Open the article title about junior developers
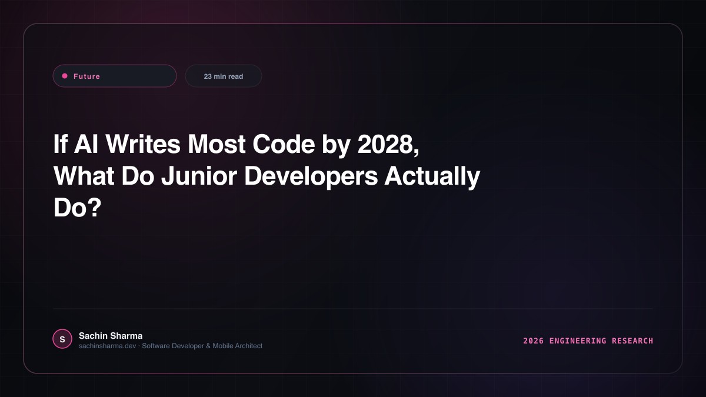 pyautogui.click(x=267, y=176)
